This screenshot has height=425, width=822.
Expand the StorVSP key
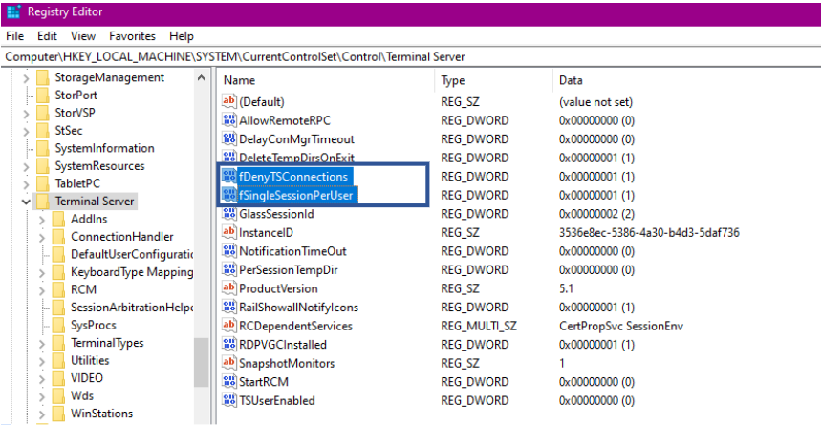point(26,114)
